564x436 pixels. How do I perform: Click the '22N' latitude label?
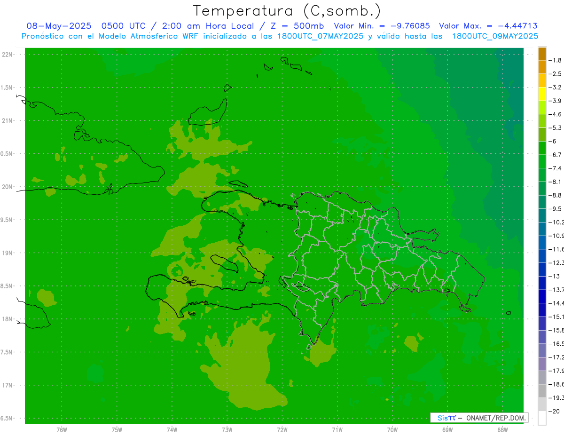click(x=8, y=55)
